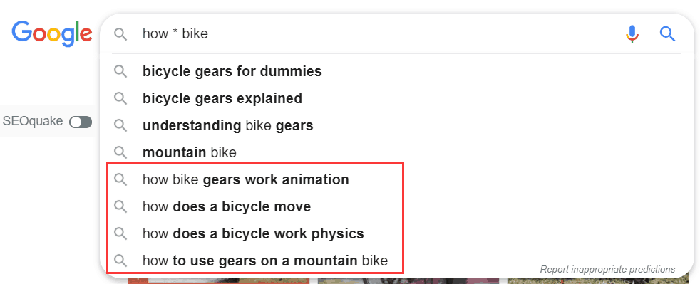The width and height of the screenshot is (700, 284).
Task: Toggle the SEOquake switch
Action: (81, 122)
